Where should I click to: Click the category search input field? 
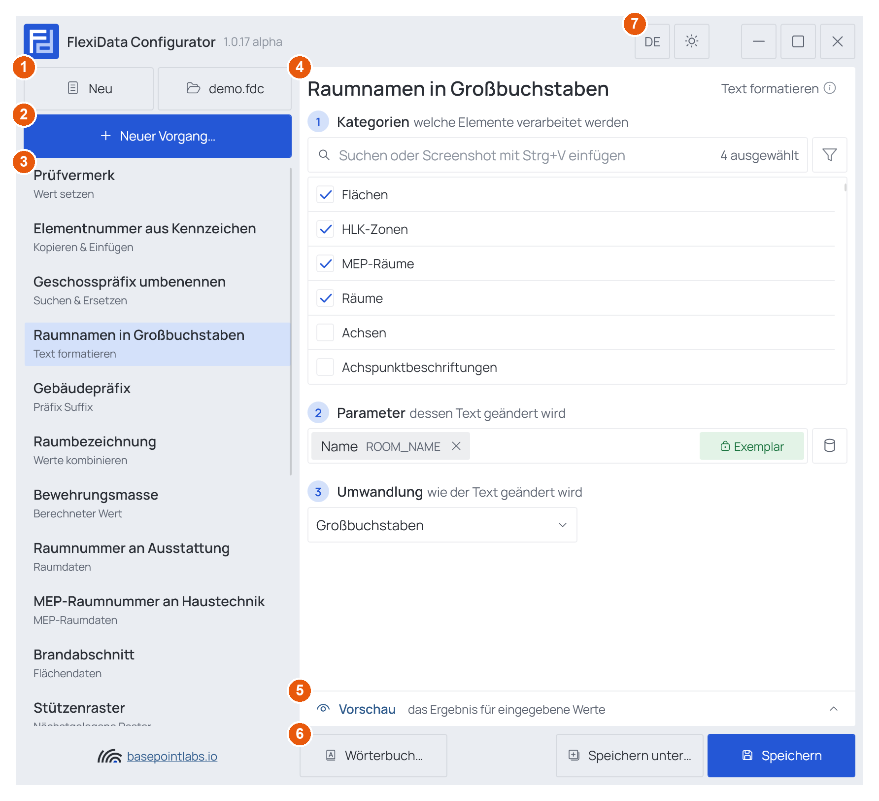[558, 155]
